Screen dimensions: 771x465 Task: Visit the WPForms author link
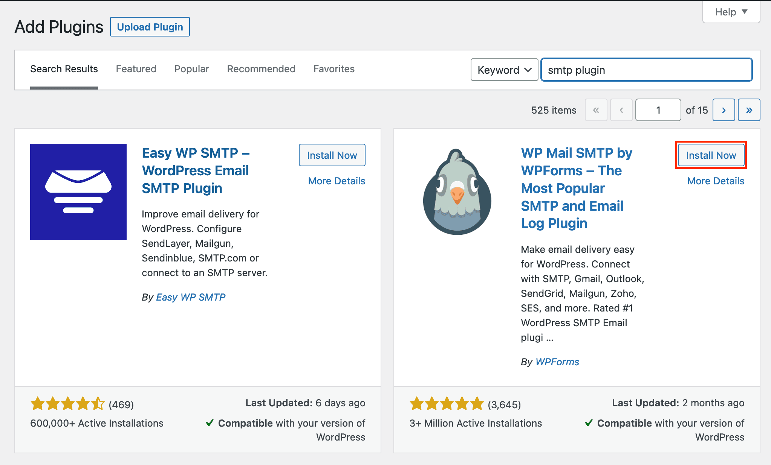(557, 362)
